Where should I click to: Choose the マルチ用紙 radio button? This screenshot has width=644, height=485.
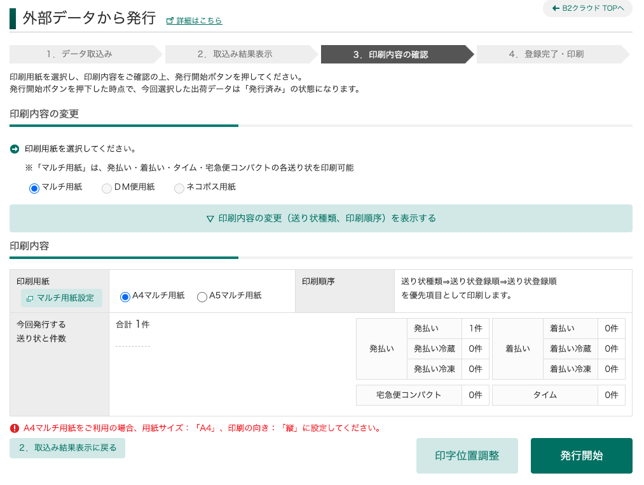tap(34, 188)
